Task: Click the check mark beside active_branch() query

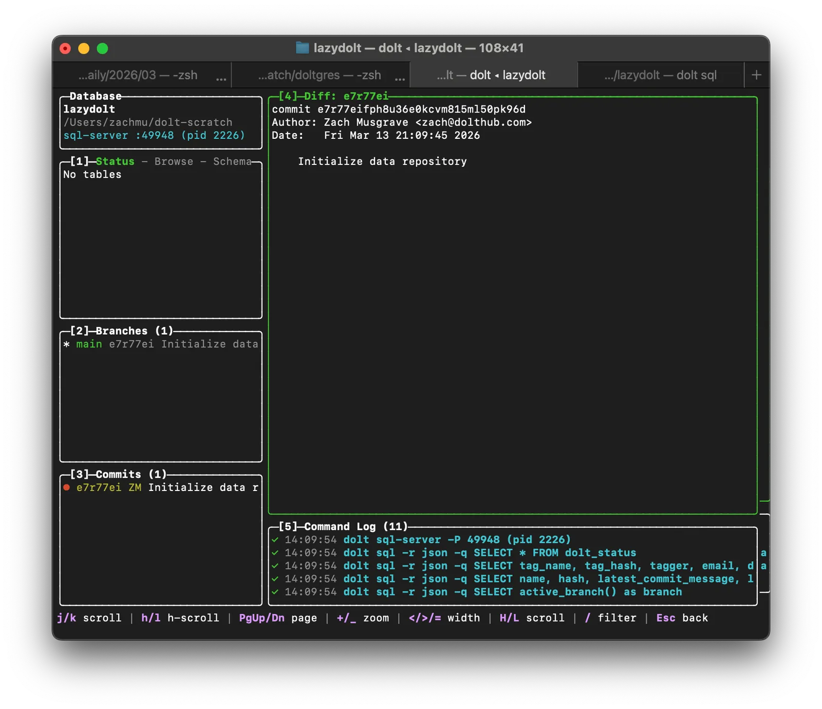Action: click(x=275, y=592)
